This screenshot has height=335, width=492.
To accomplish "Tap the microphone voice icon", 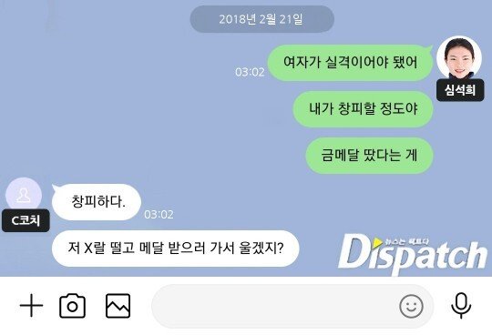I will (461, 306).
